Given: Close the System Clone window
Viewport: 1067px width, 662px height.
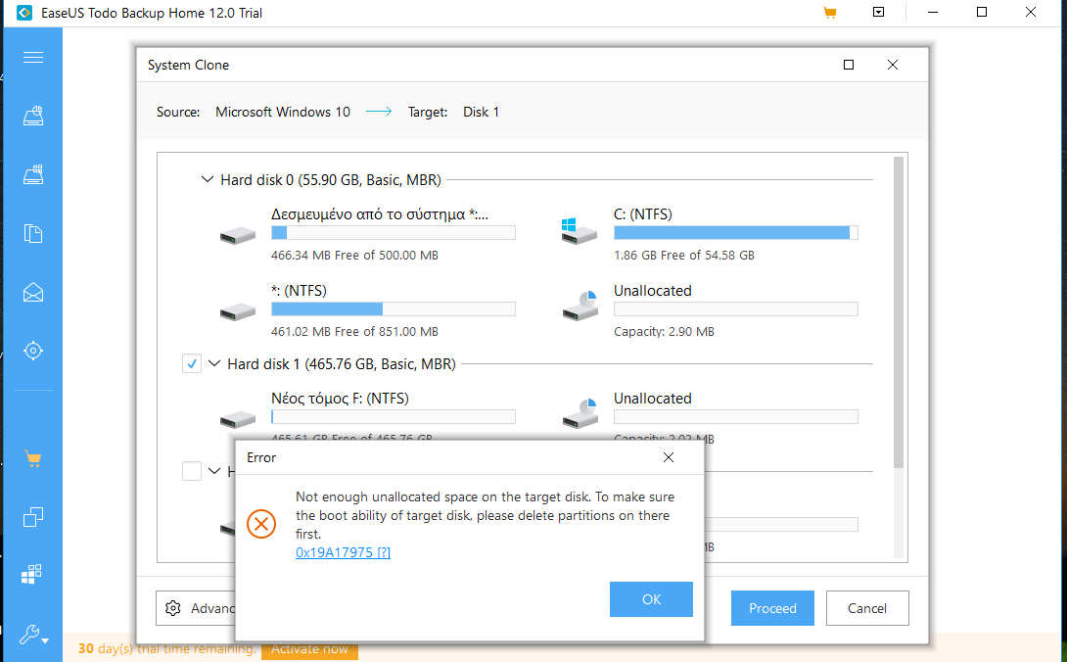Looking at the screenshot, I should (893, 65).
